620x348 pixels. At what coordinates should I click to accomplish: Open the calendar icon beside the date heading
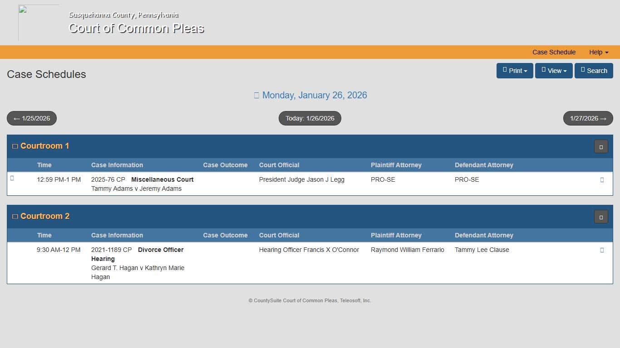point(256,95)
